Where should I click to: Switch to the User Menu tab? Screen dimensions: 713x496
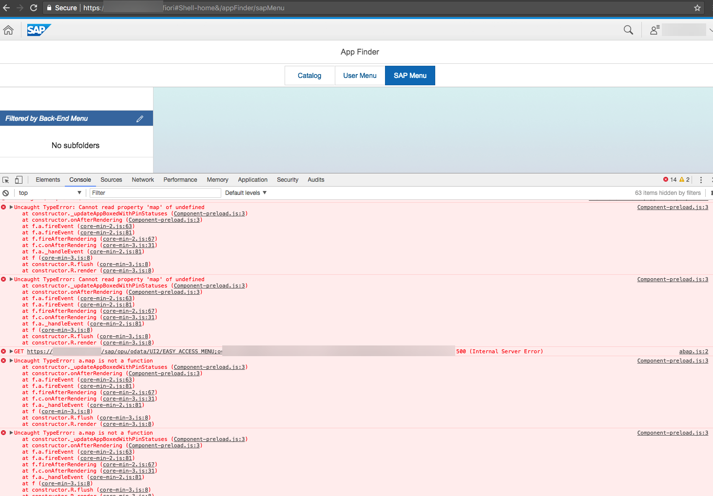tap(360, 76)
